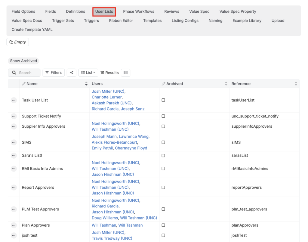Image resolution: width=308 pixels, height=242 pixels.
Task: Open row menu for Sara's List!
Action: (x=14, y=156)
